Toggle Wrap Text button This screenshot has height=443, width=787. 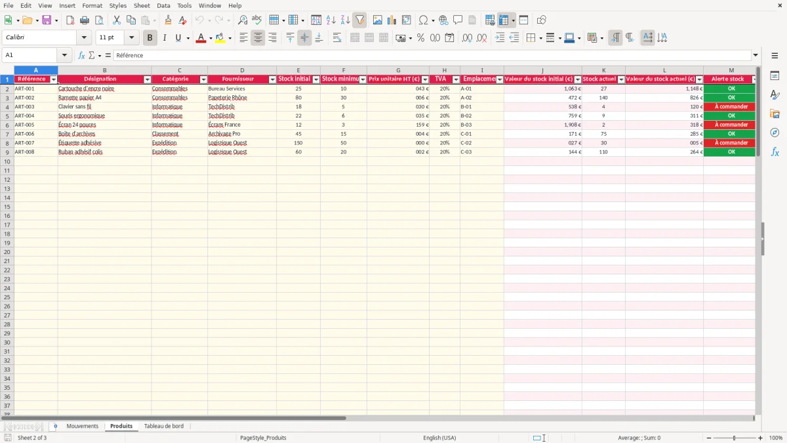pos(337,38)
